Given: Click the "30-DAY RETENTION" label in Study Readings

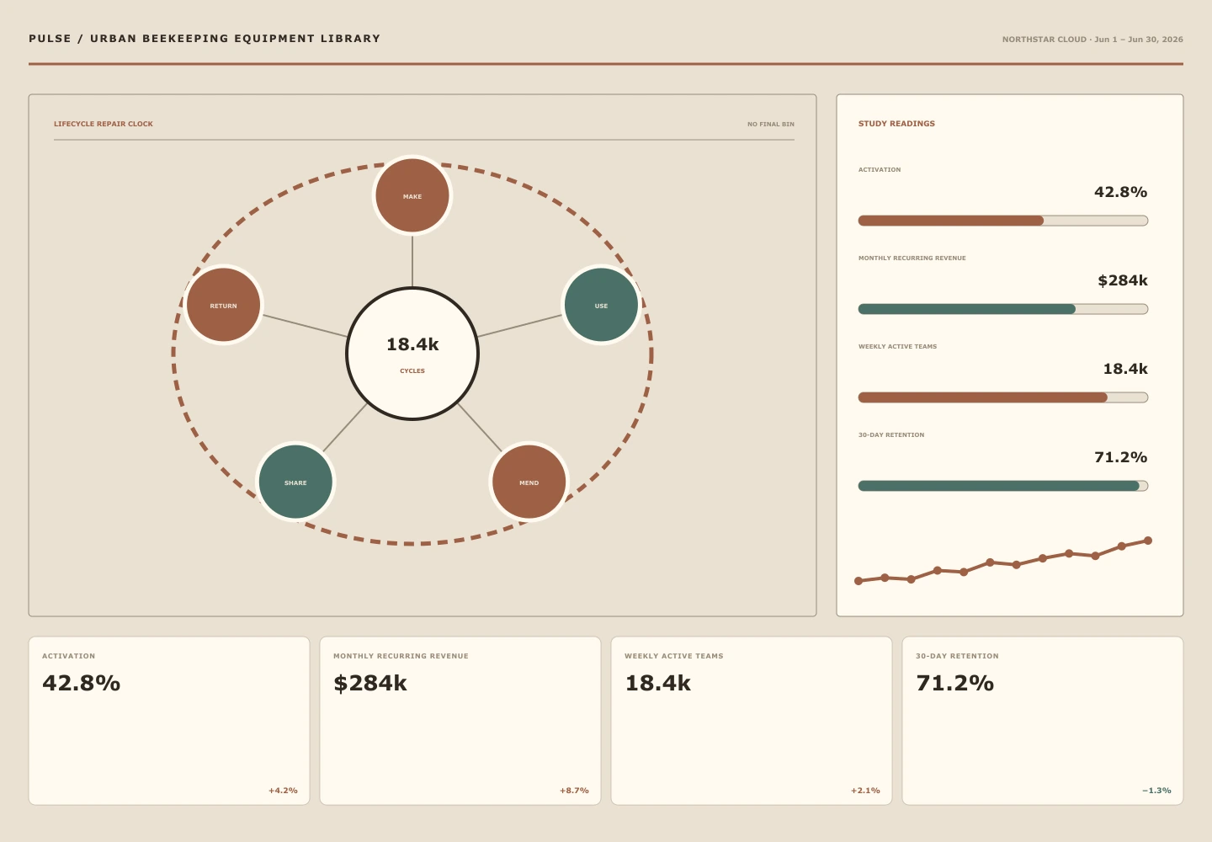Looking at the screenshot, I should pos(891,435).
